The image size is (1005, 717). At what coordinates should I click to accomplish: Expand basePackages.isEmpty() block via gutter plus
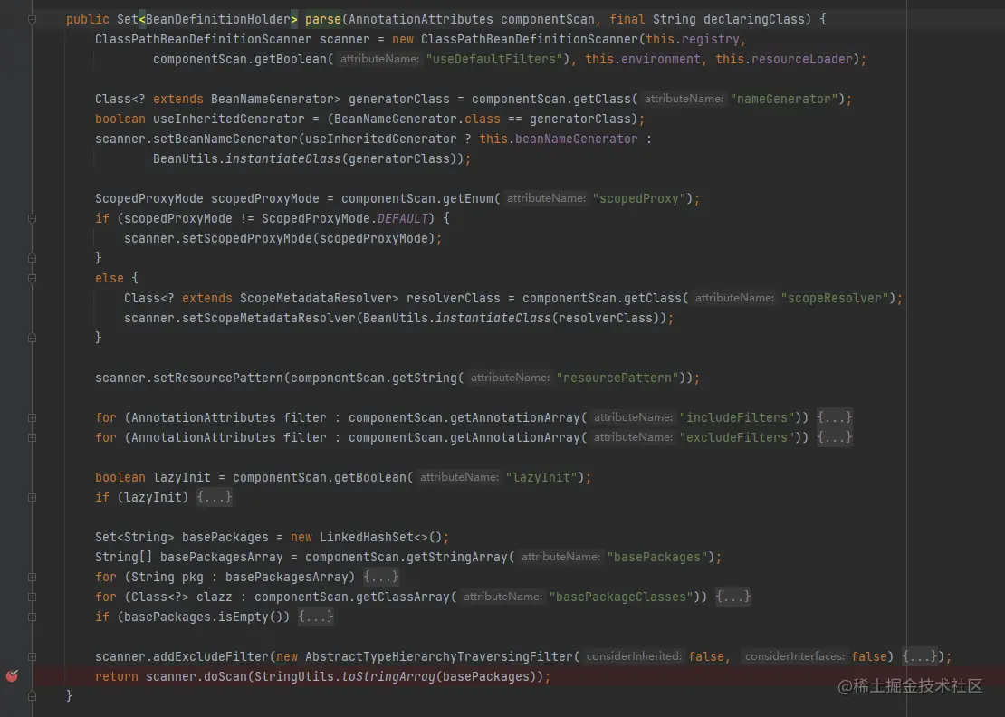coord(32,617)
